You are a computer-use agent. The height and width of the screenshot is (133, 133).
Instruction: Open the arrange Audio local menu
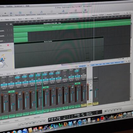(x=33, y=18)
